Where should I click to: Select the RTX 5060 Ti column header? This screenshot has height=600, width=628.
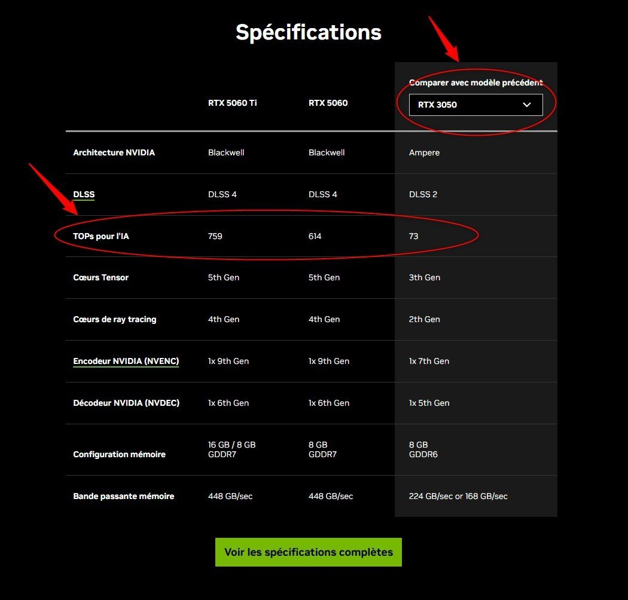click(233, 103)
